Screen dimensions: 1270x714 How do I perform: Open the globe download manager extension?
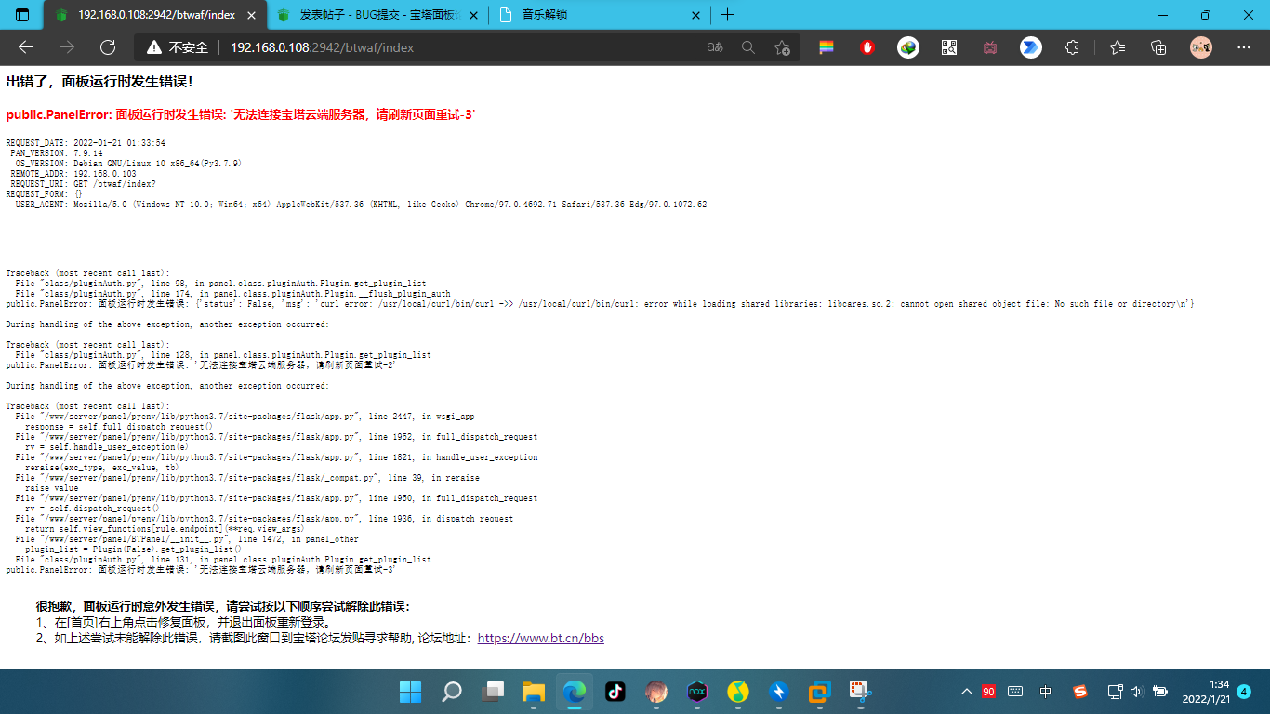908,47
